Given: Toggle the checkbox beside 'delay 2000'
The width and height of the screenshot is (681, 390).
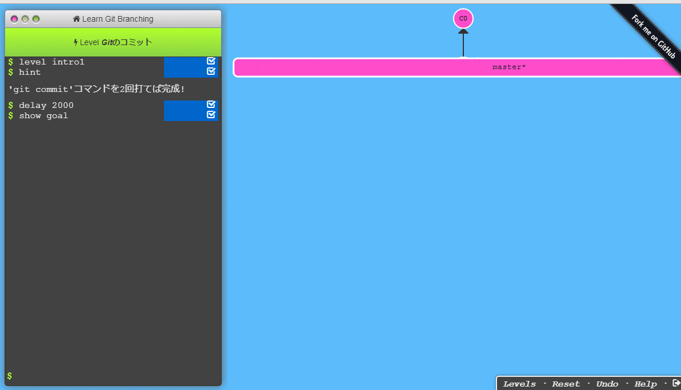Looking at the screenshot, I should click(x=211, y=104).
